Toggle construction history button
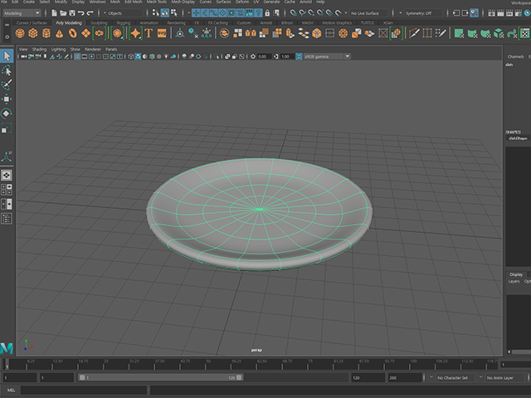The height and width of the screenshot is (398, 531). point(474,13)
